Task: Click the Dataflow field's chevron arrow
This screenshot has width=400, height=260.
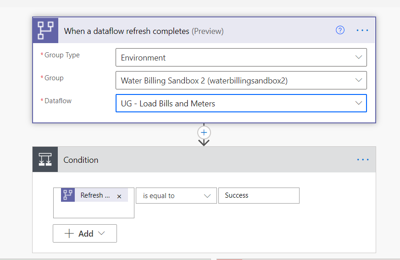Action: coord(359,103)
